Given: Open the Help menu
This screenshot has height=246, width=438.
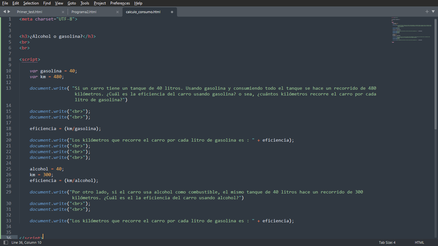Looking at the screenshot, I should coord(138,3).
